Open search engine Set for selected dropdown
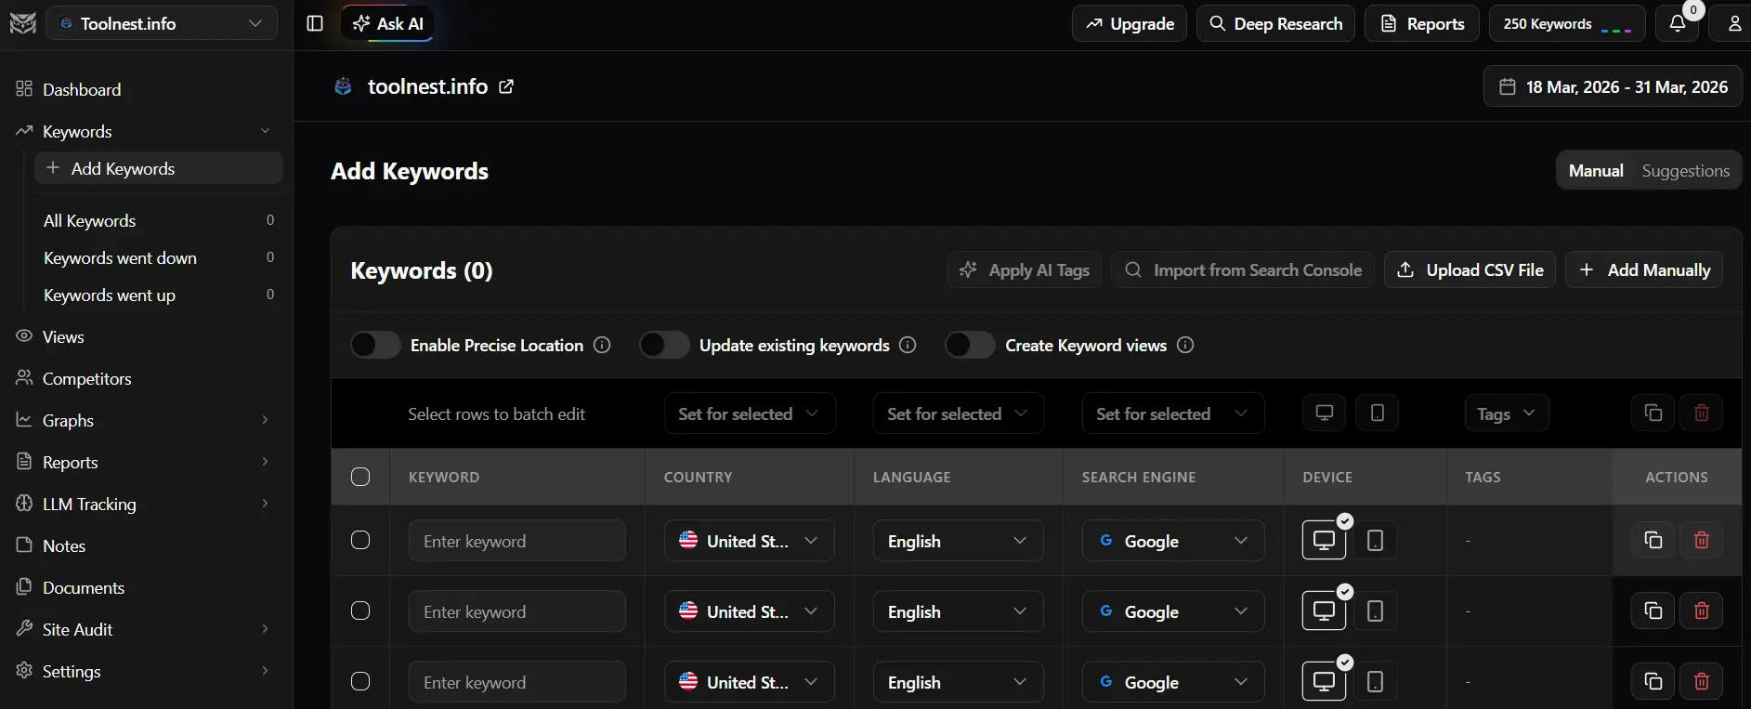The height and width of the screenshot is (709, 1751). [1173, 414]
